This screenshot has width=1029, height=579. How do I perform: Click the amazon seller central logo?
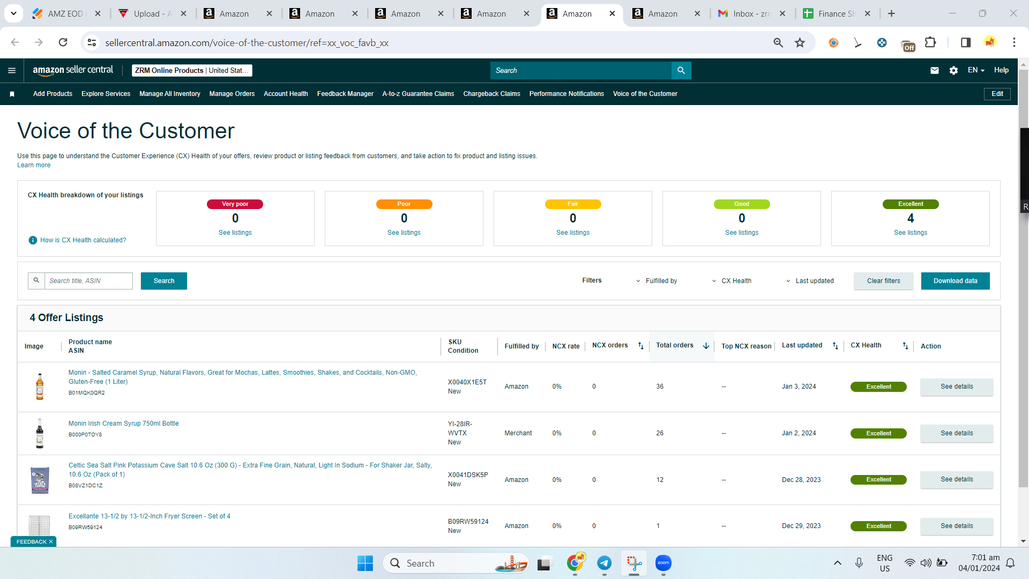[x=73, y=70]
